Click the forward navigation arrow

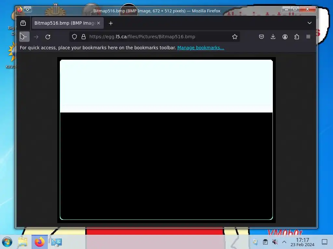tap(36, 37)
